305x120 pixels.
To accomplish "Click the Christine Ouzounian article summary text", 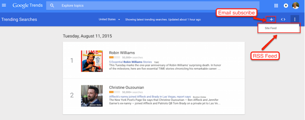I will pyautogui.click(x=165, y=102).
